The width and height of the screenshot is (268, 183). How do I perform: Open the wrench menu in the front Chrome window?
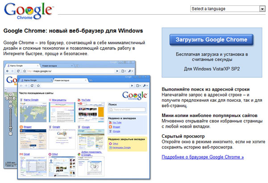click(x=146, y=86)
